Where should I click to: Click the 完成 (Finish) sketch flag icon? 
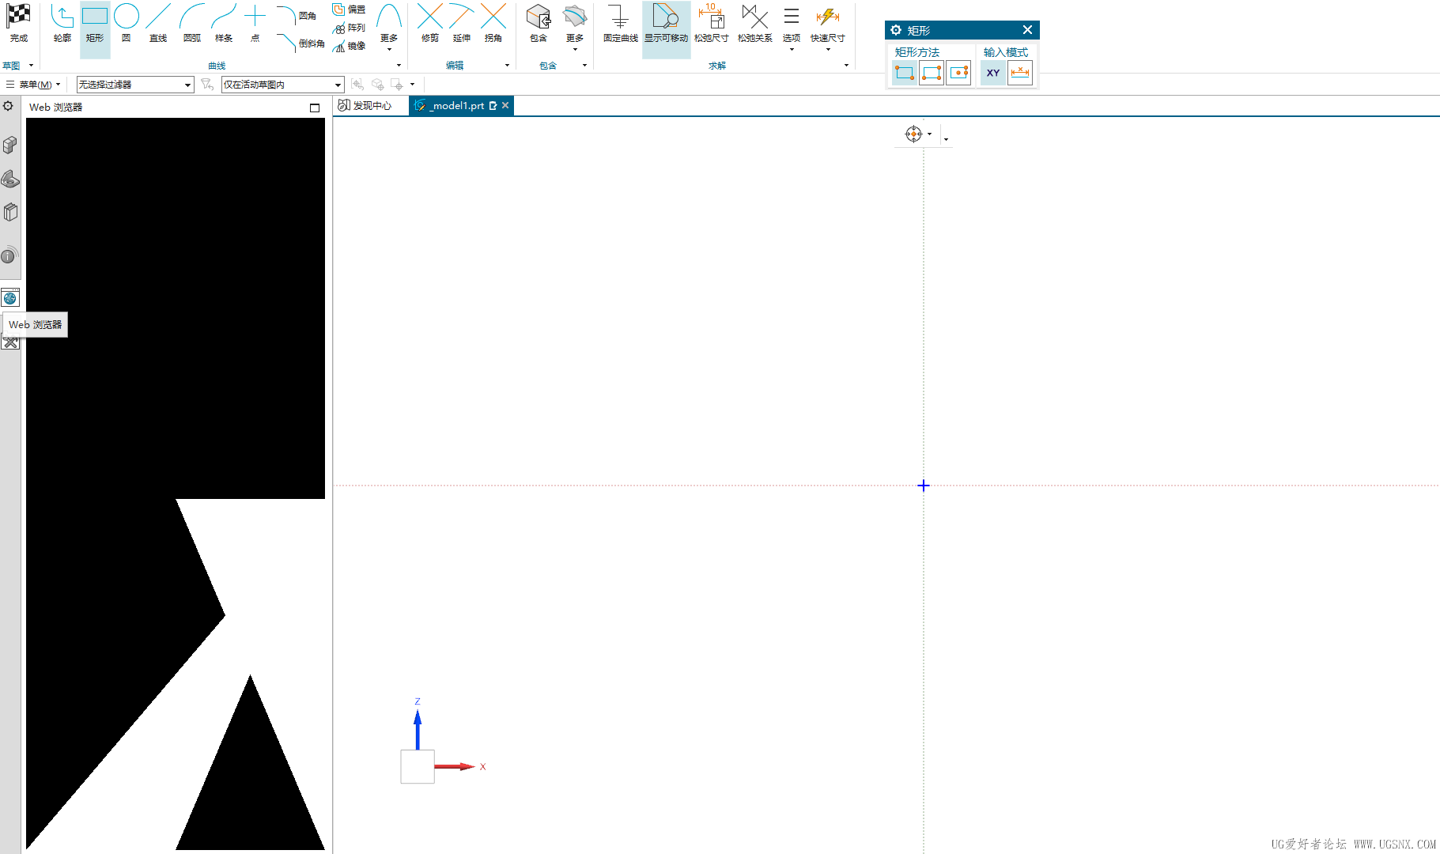click(18, 24)
